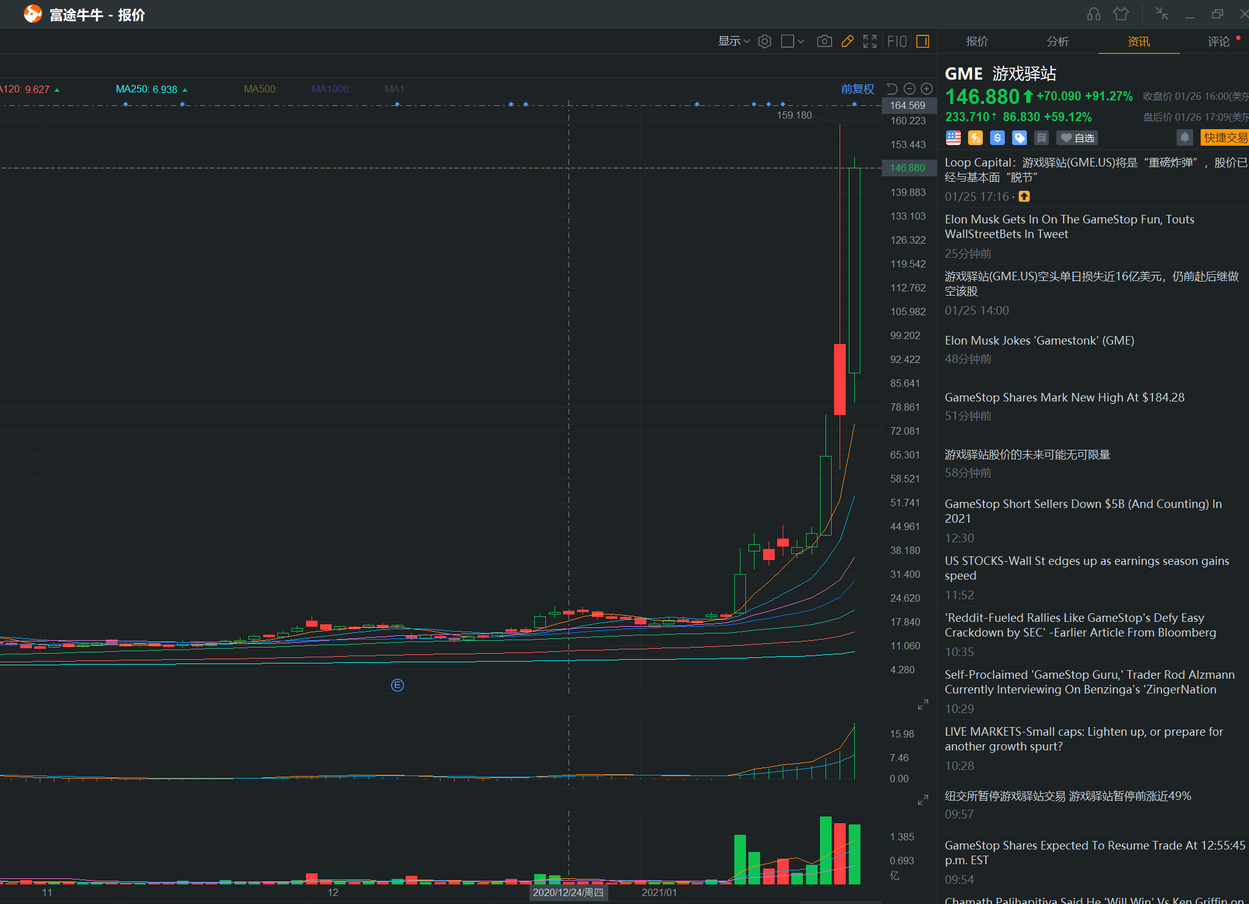The image size is (1249, 904).
Task: Open Elon Musk Jokes 'Gamestonk' article
Action: click(1093, 349)
